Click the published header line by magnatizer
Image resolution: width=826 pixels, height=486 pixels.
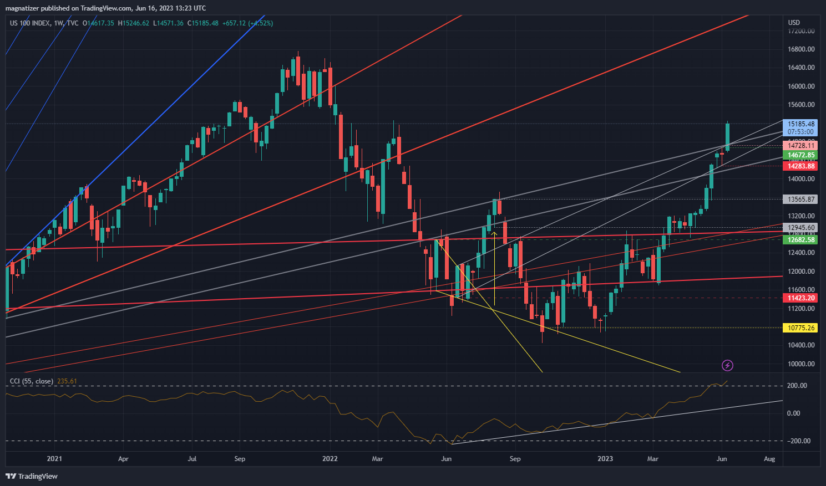tap(105, 8)
